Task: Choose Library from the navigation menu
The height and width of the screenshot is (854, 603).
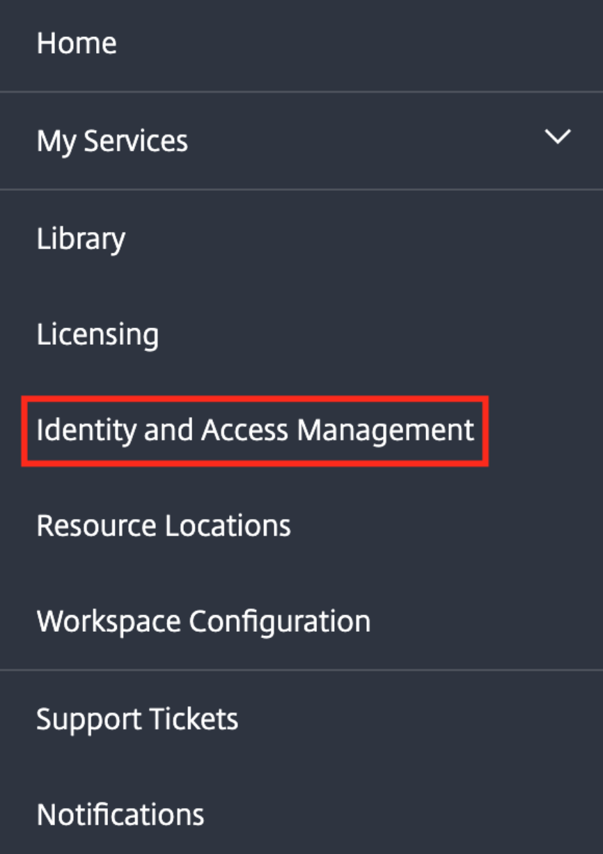Action: 81,239
